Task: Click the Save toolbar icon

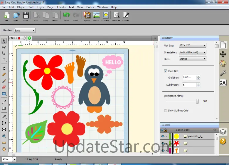Action: point(26,16)
